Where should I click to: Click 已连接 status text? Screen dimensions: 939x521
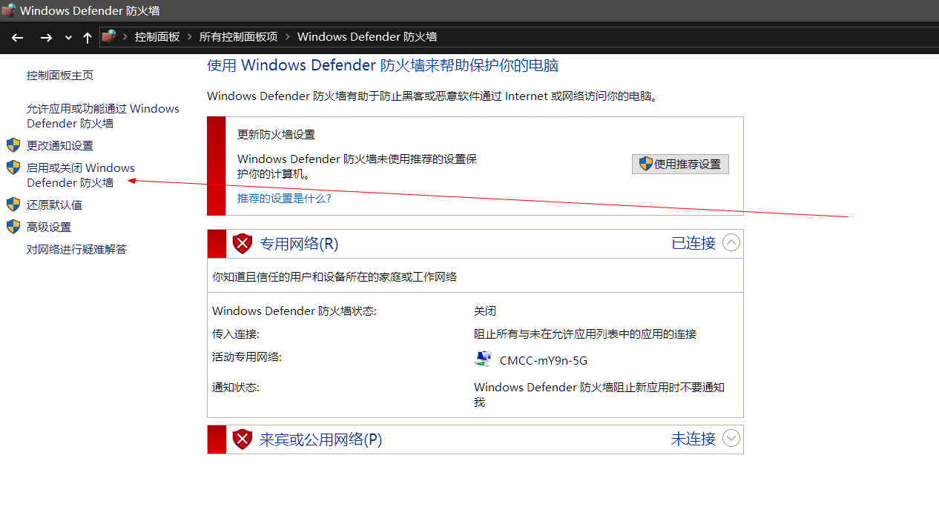click(693, 242)
